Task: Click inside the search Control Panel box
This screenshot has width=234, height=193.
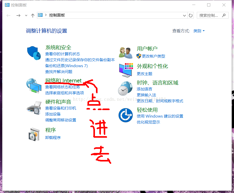Action: pyautogui.click(x=209, y=15)
